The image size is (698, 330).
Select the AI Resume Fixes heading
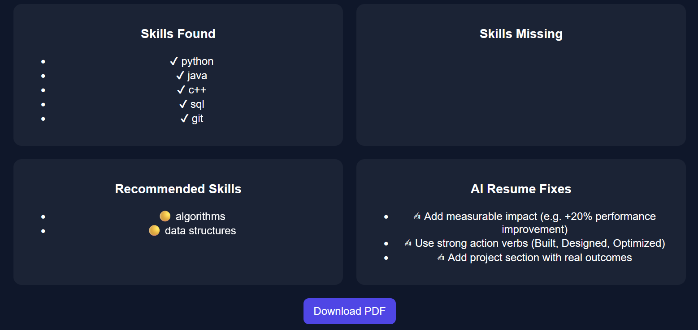521,189
